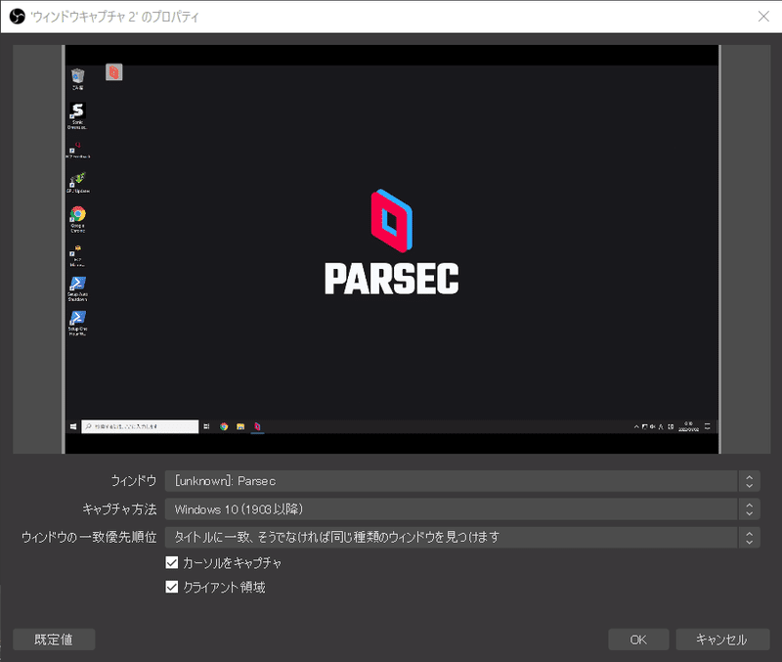Open the ウィンドウ dropdown showing [unknown]: Parsec

462,481
